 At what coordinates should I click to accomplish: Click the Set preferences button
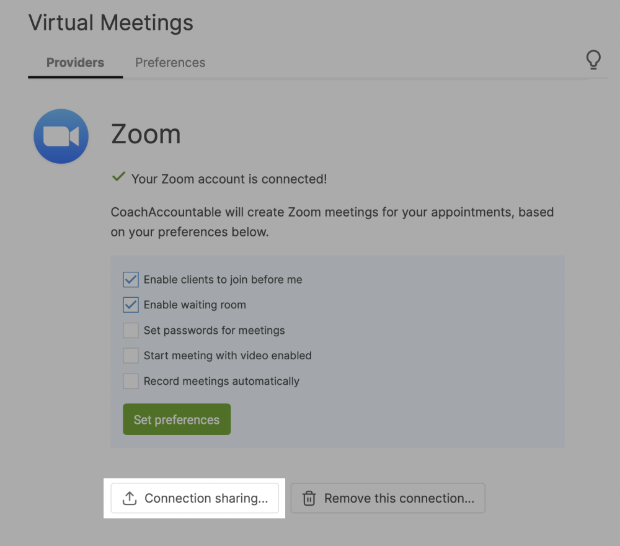[176, 419]
